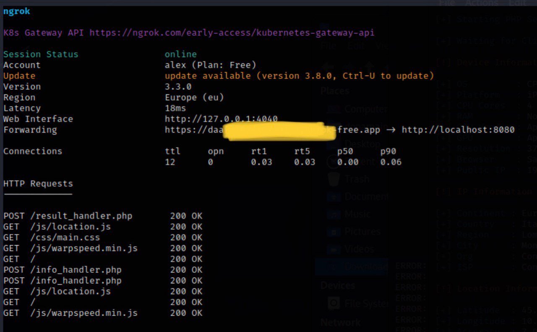Click the Computer icon in Places list
Screen dimensions: 537x332
334,109
